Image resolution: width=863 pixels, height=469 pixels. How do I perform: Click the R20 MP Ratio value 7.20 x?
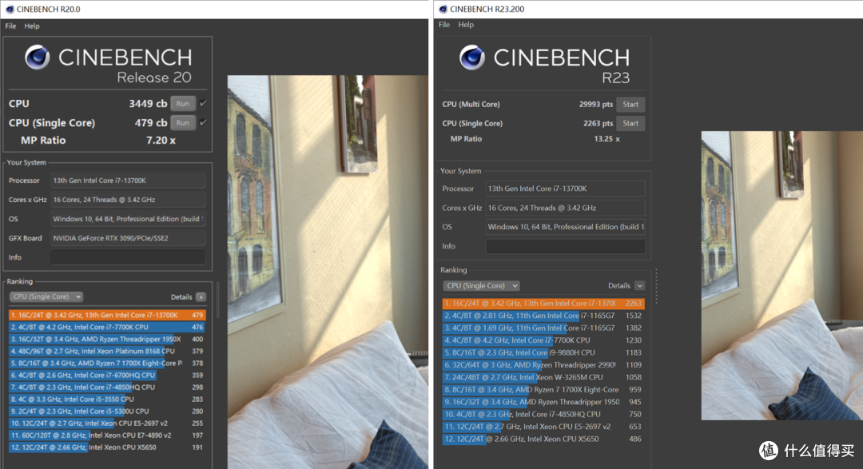[x=161, y=141]
